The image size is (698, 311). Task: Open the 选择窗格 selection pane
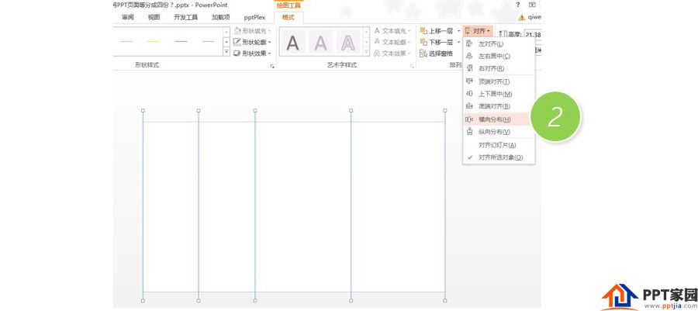[436, 54]
